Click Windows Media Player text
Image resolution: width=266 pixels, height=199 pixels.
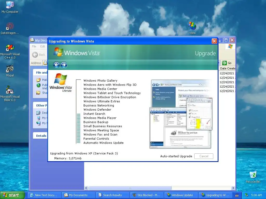tap(100, 118)
